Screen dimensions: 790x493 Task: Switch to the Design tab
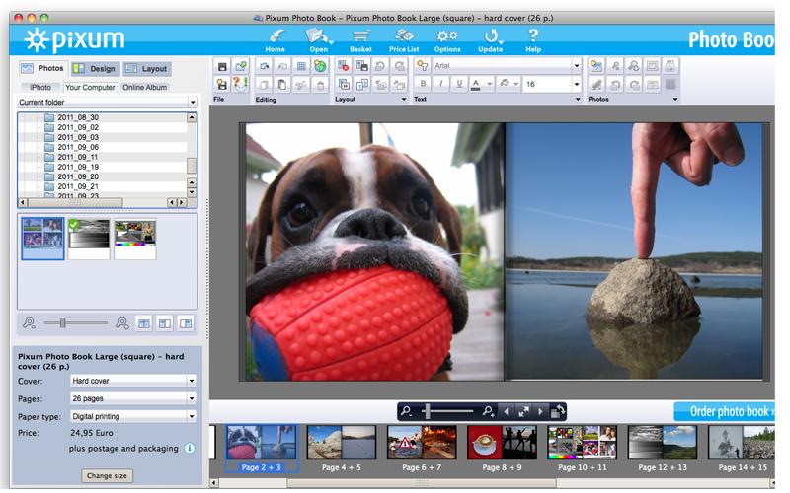[96, 69]
